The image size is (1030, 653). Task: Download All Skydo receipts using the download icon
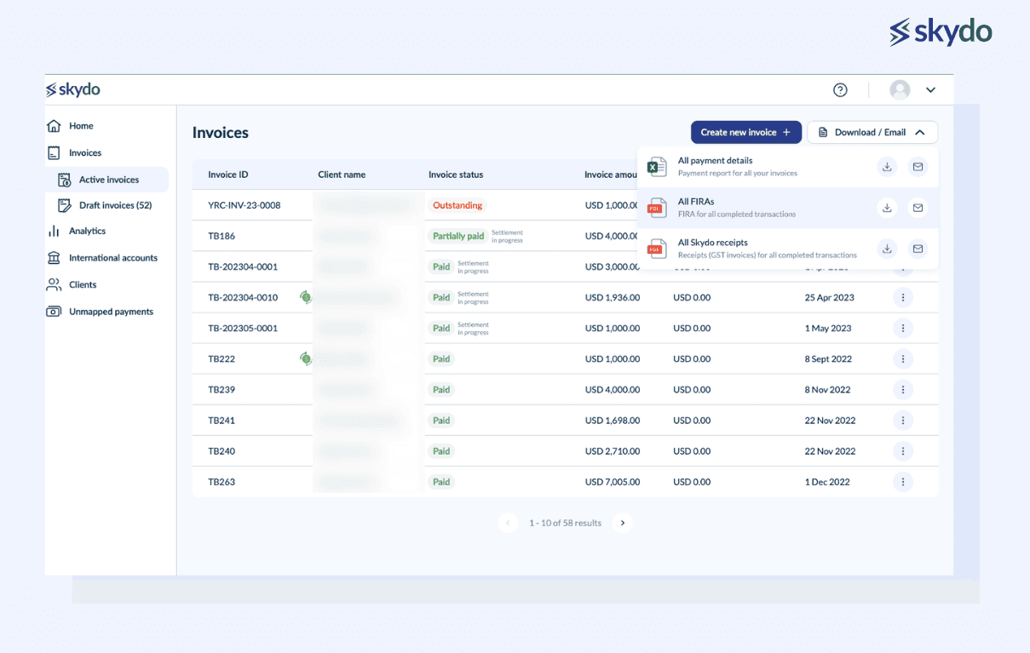click(x=887, y=248)
